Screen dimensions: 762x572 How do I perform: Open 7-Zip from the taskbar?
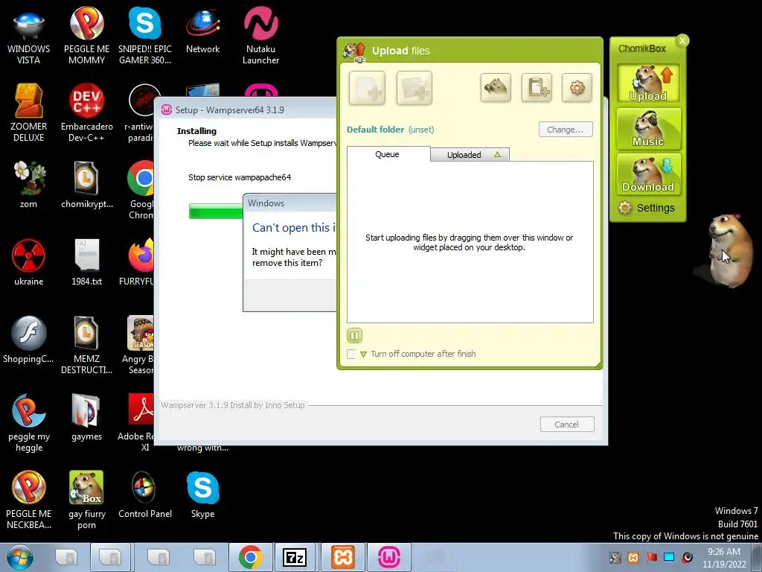(295, 557)
